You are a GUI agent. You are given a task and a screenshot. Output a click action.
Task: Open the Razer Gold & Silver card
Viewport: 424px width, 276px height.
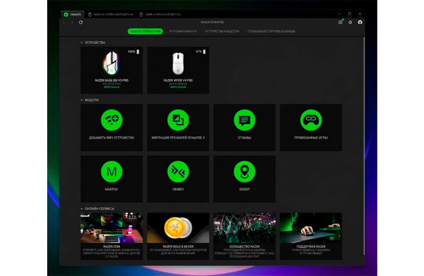(178, 236)
